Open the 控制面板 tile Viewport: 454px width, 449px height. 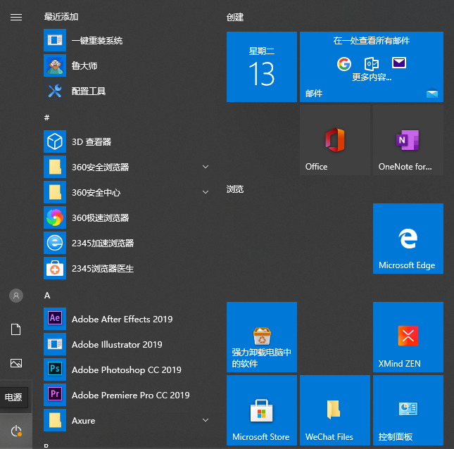(408, 410)
